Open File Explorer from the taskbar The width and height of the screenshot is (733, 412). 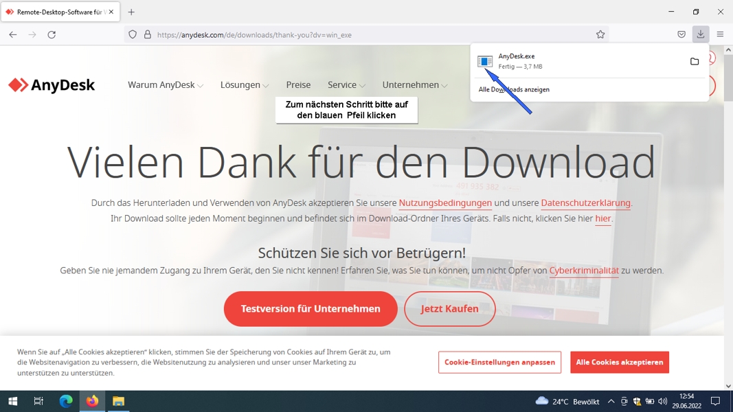pos(118,401)
